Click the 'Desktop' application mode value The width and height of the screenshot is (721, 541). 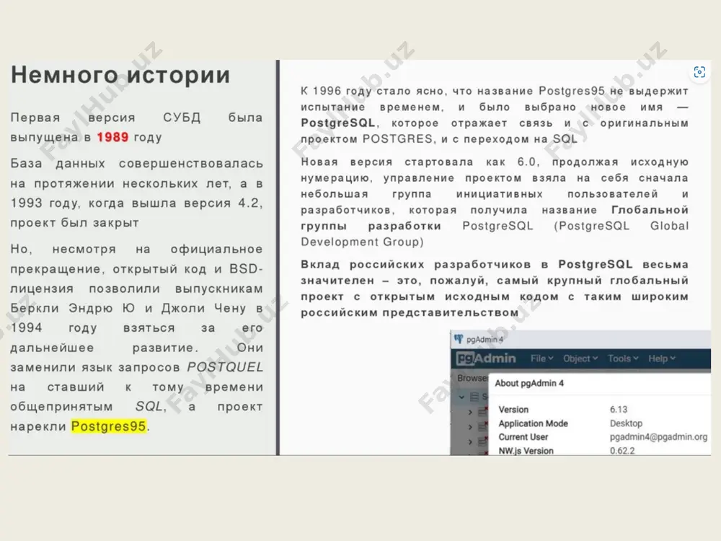click(626, 423)
